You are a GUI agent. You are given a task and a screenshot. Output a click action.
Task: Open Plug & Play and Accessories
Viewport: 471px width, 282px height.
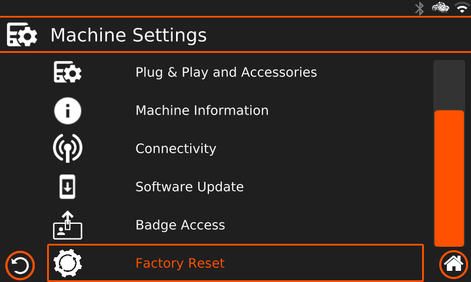click(x=235, y=72)
